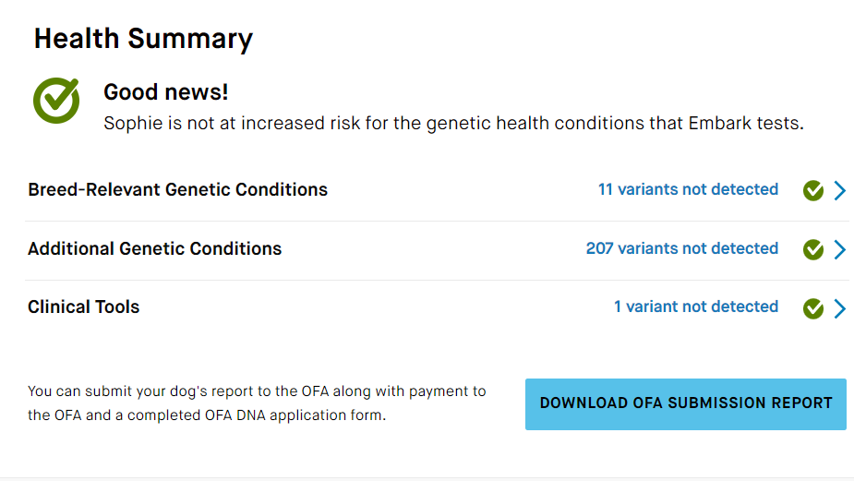Expand Breed-Relevant Genetic Conditions with its chevron

840,190
